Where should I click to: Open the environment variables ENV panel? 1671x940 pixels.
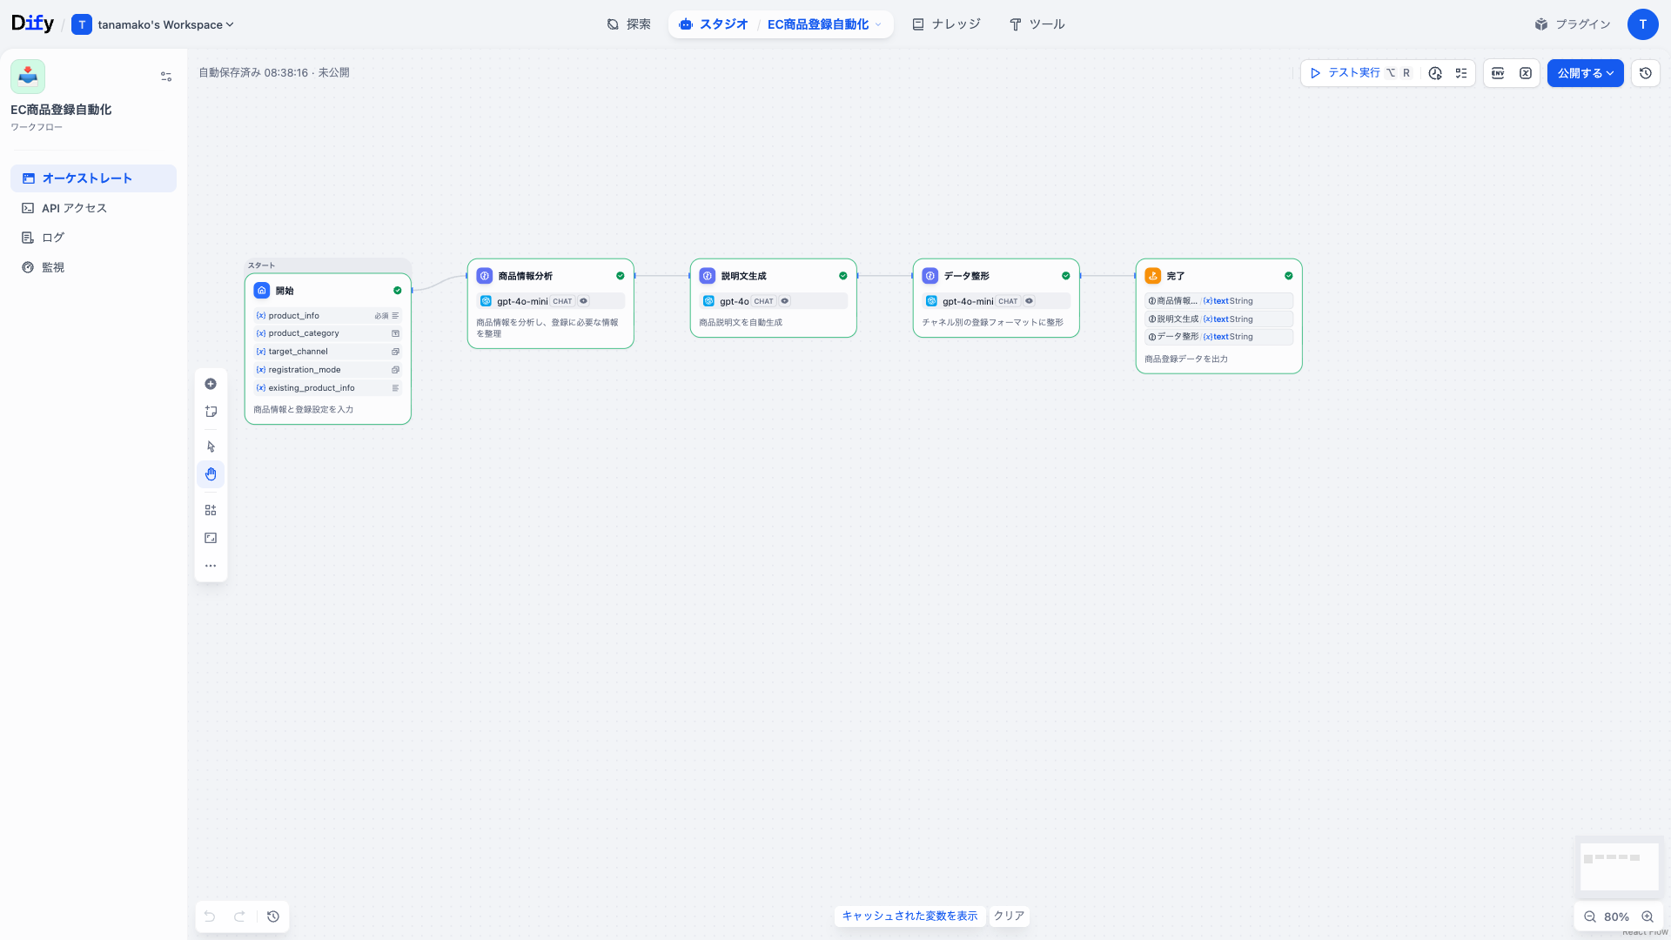[1498, 73]
